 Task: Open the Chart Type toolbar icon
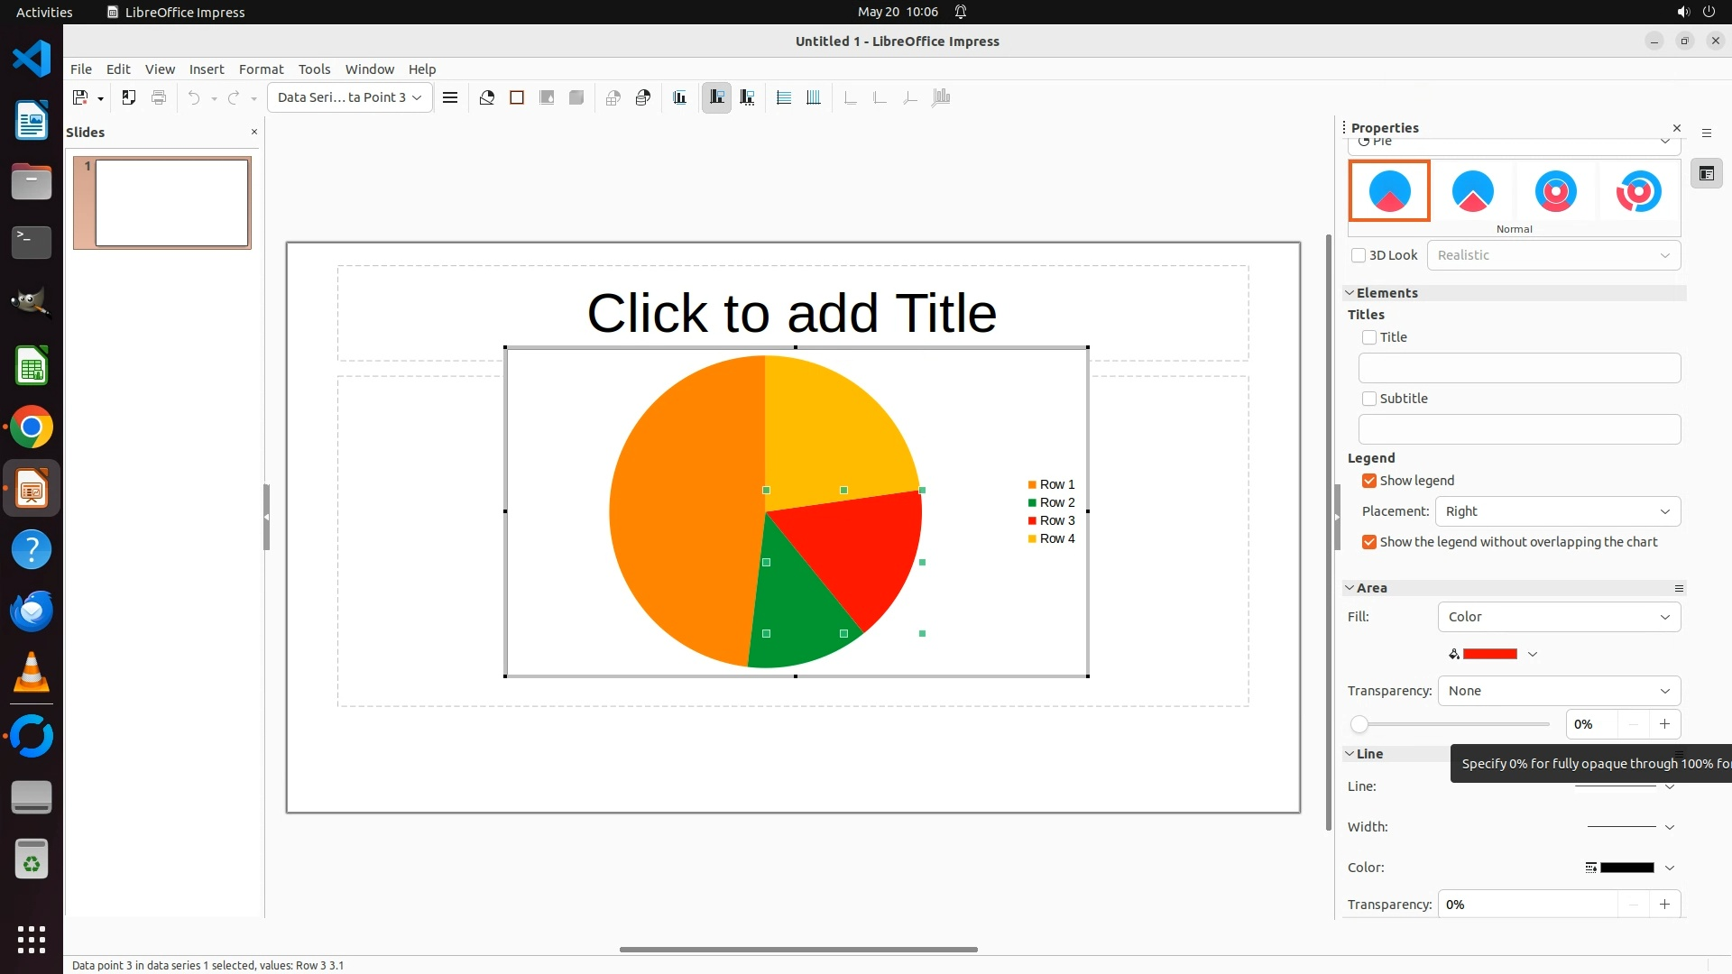click(x=487, y=97)
